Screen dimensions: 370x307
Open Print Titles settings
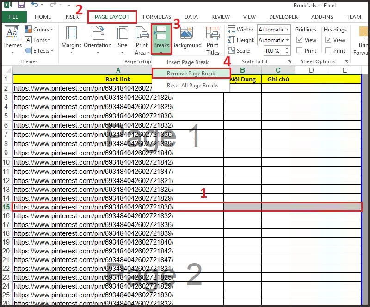(213, 41)
